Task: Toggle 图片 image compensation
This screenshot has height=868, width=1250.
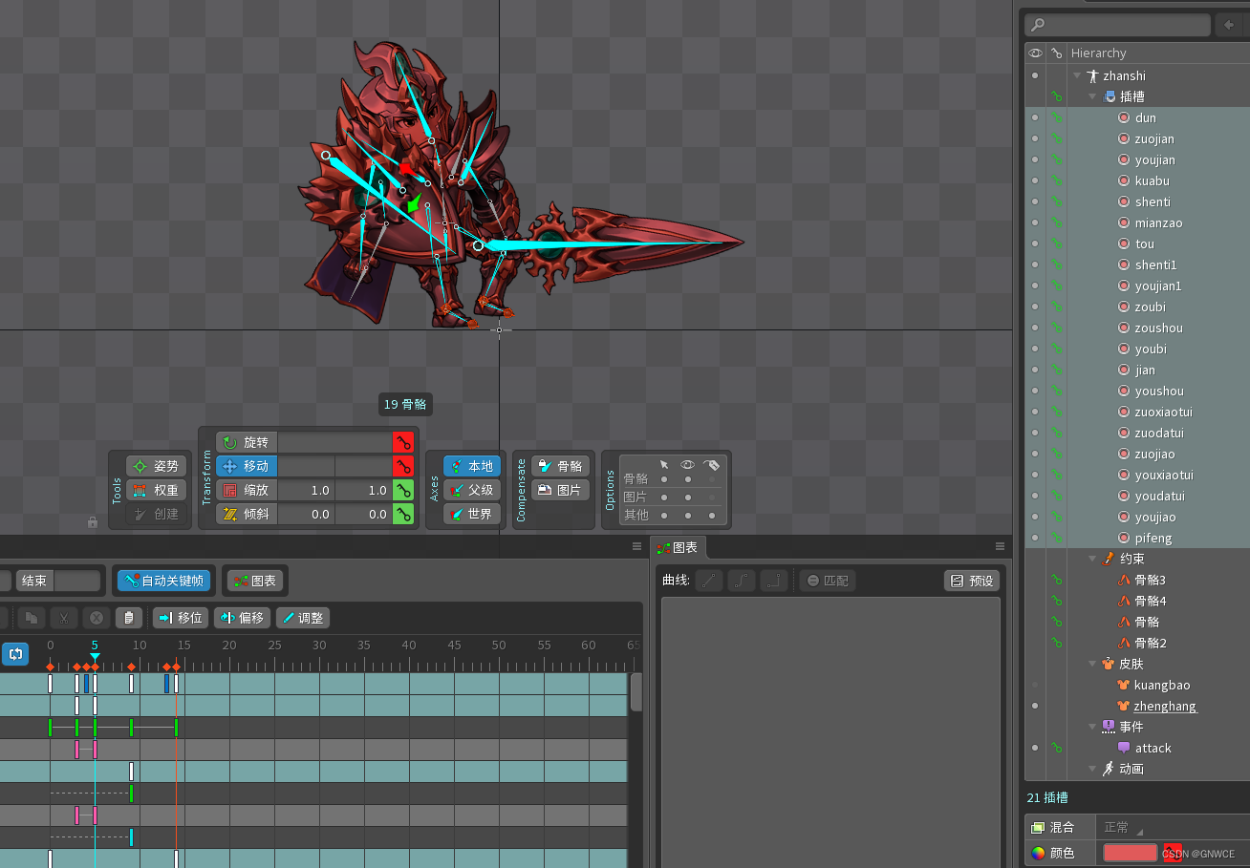Action: 560,490
